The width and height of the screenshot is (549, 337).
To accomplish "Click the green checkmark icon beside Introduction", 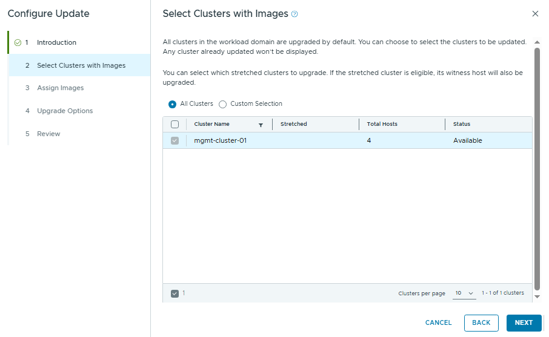I will point(18,42).
